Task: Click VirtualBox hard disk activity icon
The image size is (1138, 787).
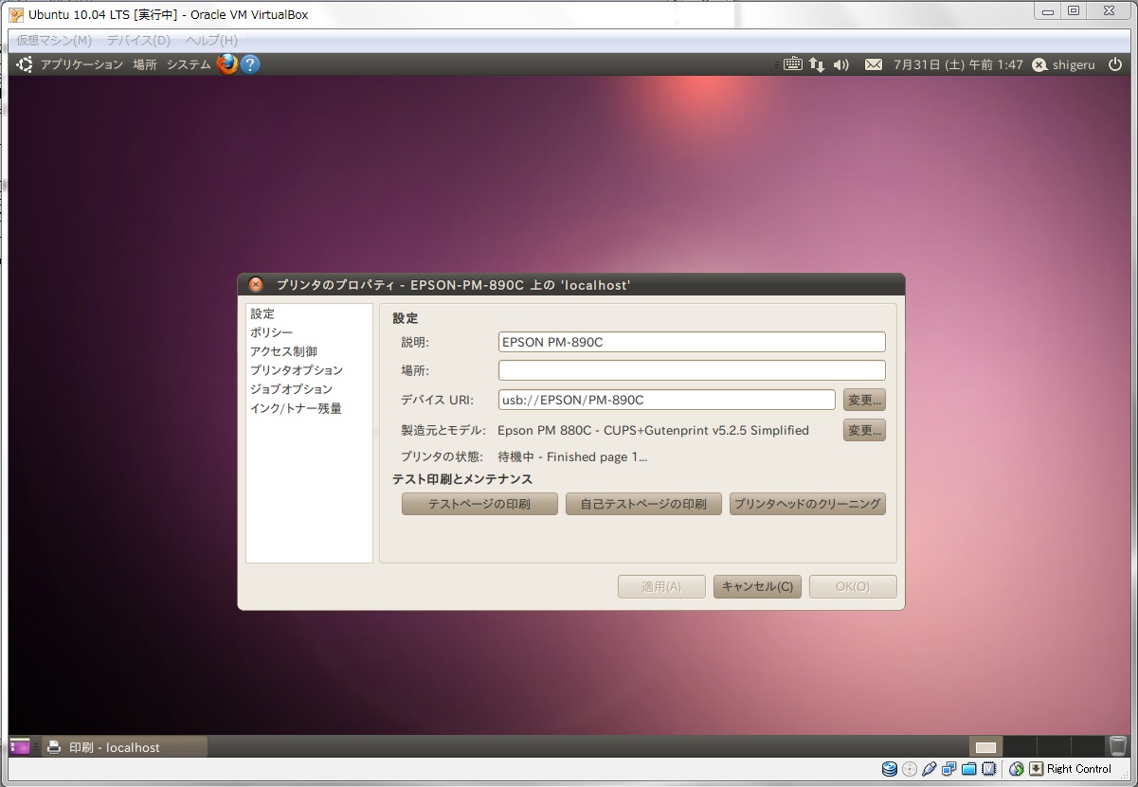Action: pyautogui.click(x=889, y=769)
